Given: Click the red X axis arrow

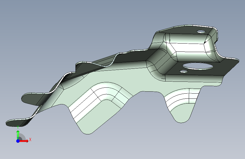Looking at the screenshot, I should coord(24,141).
